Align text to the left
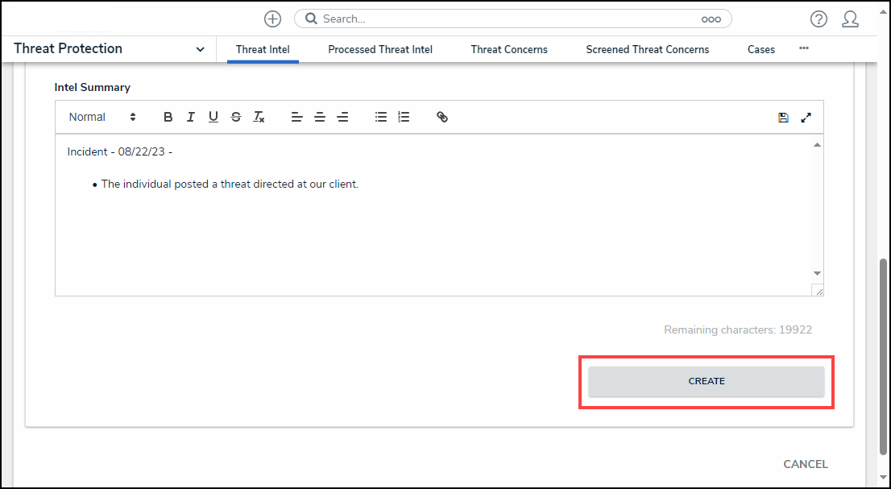This screenshot has width=891, height=489. [x=297, y=117]
